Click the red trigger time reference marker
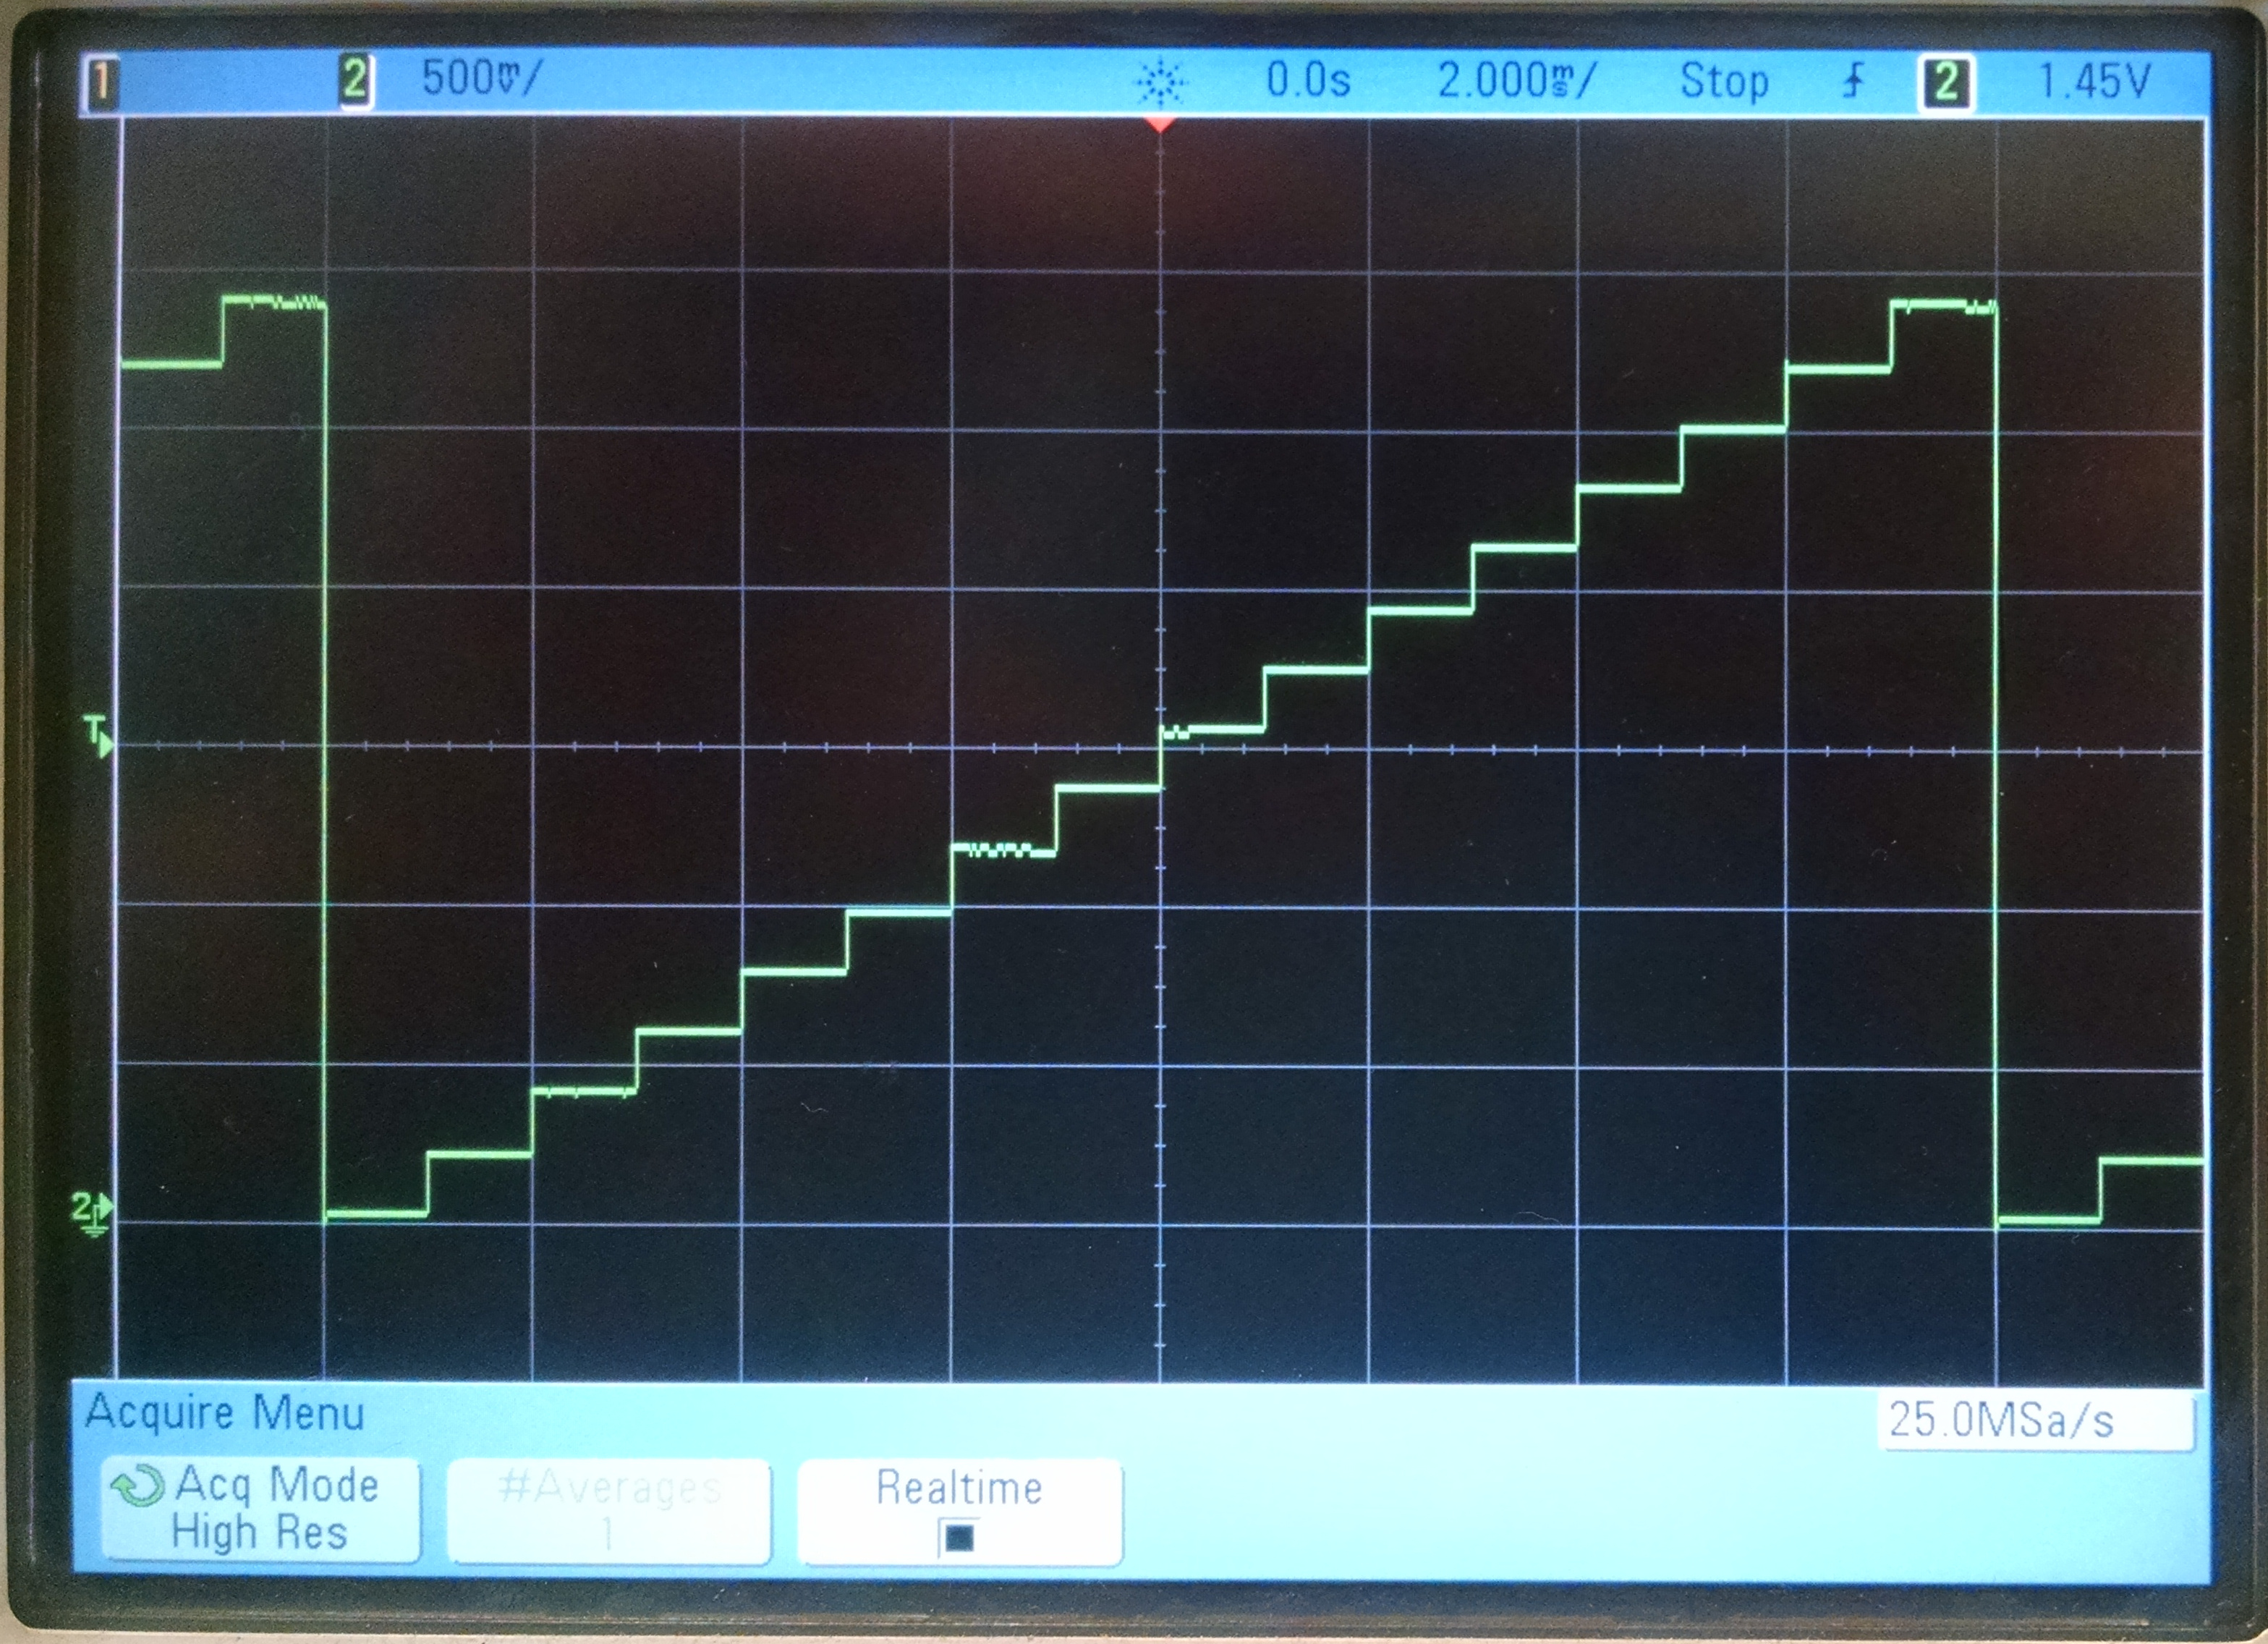This screenshot has width=2268, height=1644. pyautogui.click(x=1160, y=124)
